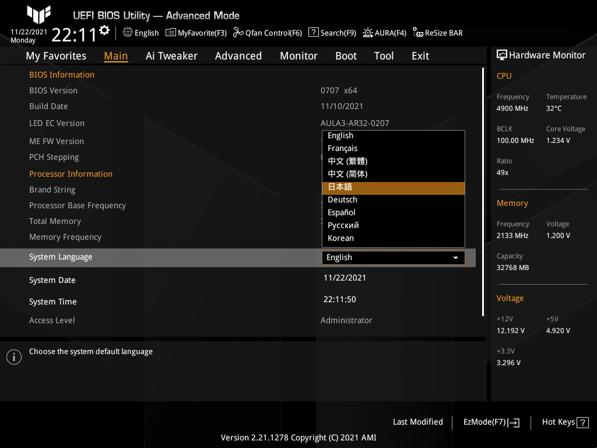This screenshot has width=597, height=448.
Task: Click the LED EC Version value AULA3-AR32-0207
Action: pyautogui.click(x=355, y=124)
